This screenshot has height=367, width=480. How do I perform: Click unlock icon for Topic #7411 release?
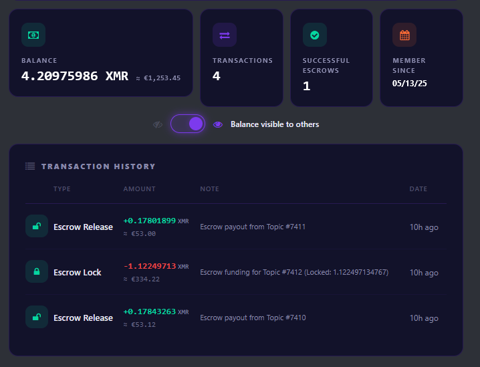tap(37, 226)
